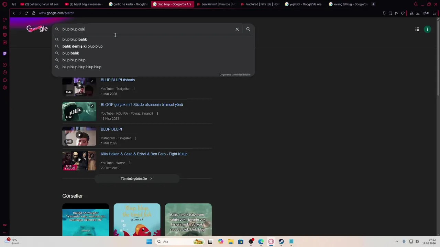Click the Google search magnifier button
This screenshot has height=247, width=440.
coord(248,29)
